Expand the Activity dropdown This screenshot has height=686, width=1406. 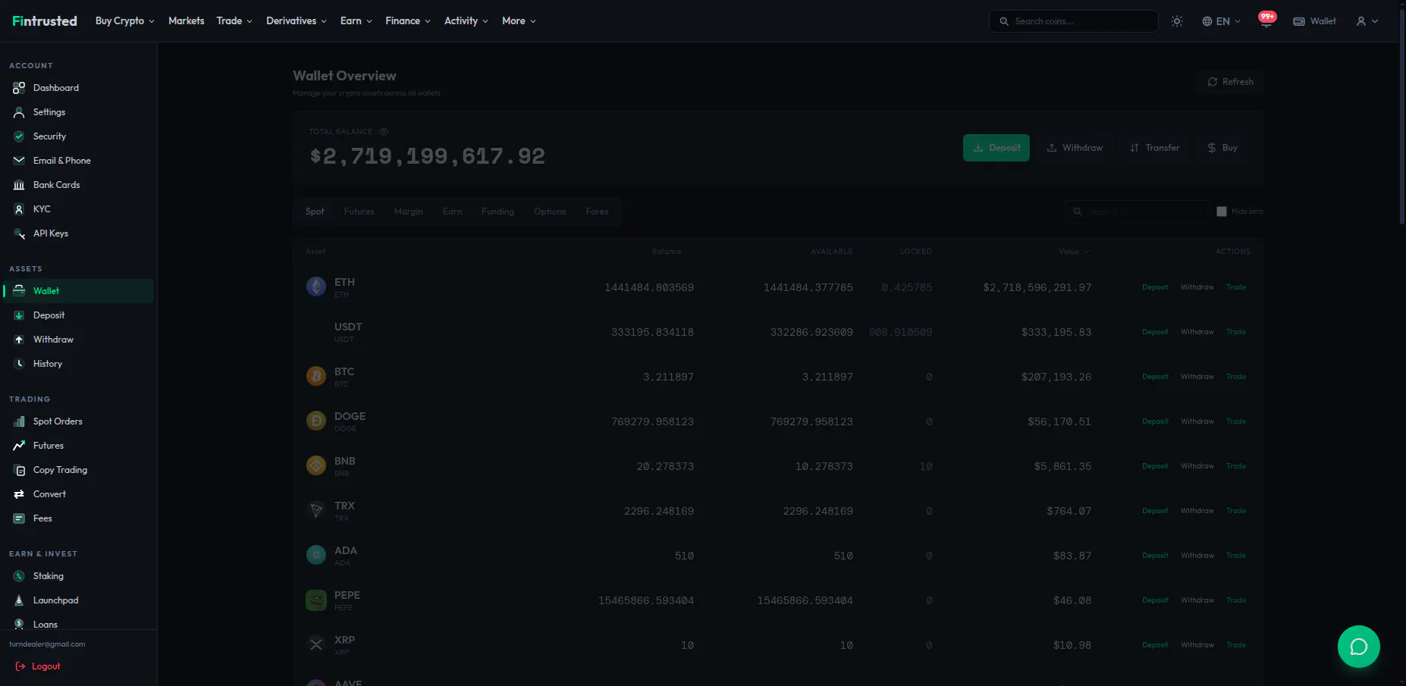(x=466, y=21)
